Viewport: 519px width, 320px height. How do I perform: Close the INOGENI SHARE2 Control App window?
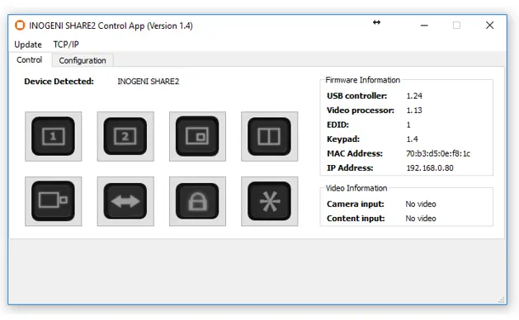[490, 26]
